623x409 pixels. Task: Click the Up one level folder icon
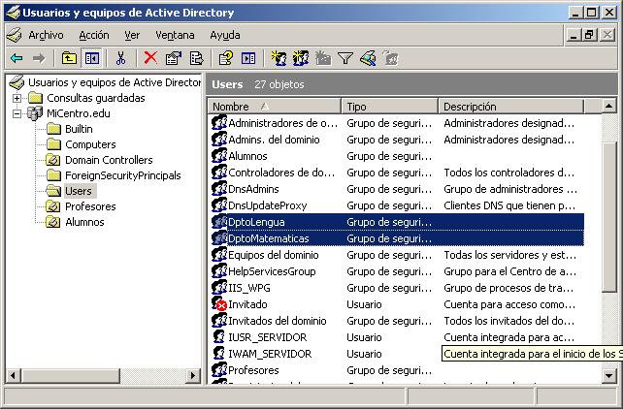coord(69,58)
